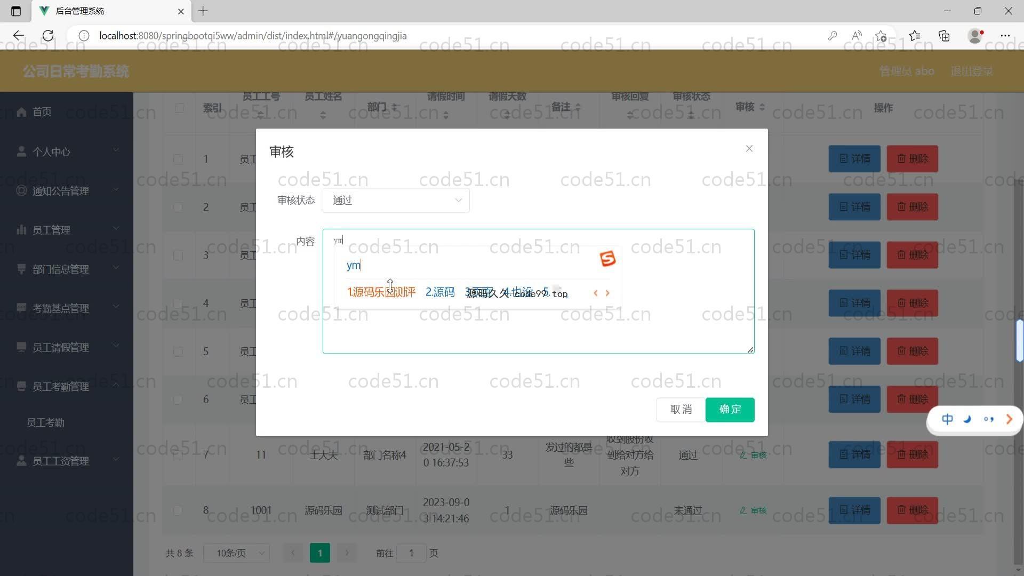Click the bar chart icon beside 员工管理
1024x576 pixels.
(x=21, y=230)
